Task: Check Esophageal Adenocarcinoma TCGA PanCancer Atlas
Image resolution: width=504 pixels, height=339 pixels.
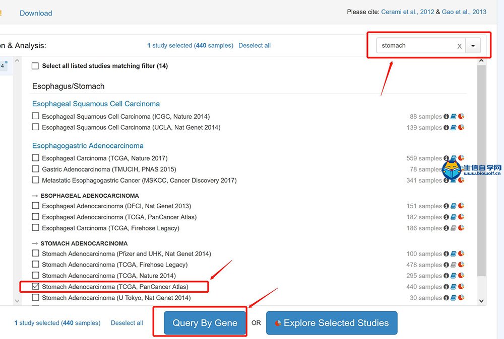Action: [36, 217]
